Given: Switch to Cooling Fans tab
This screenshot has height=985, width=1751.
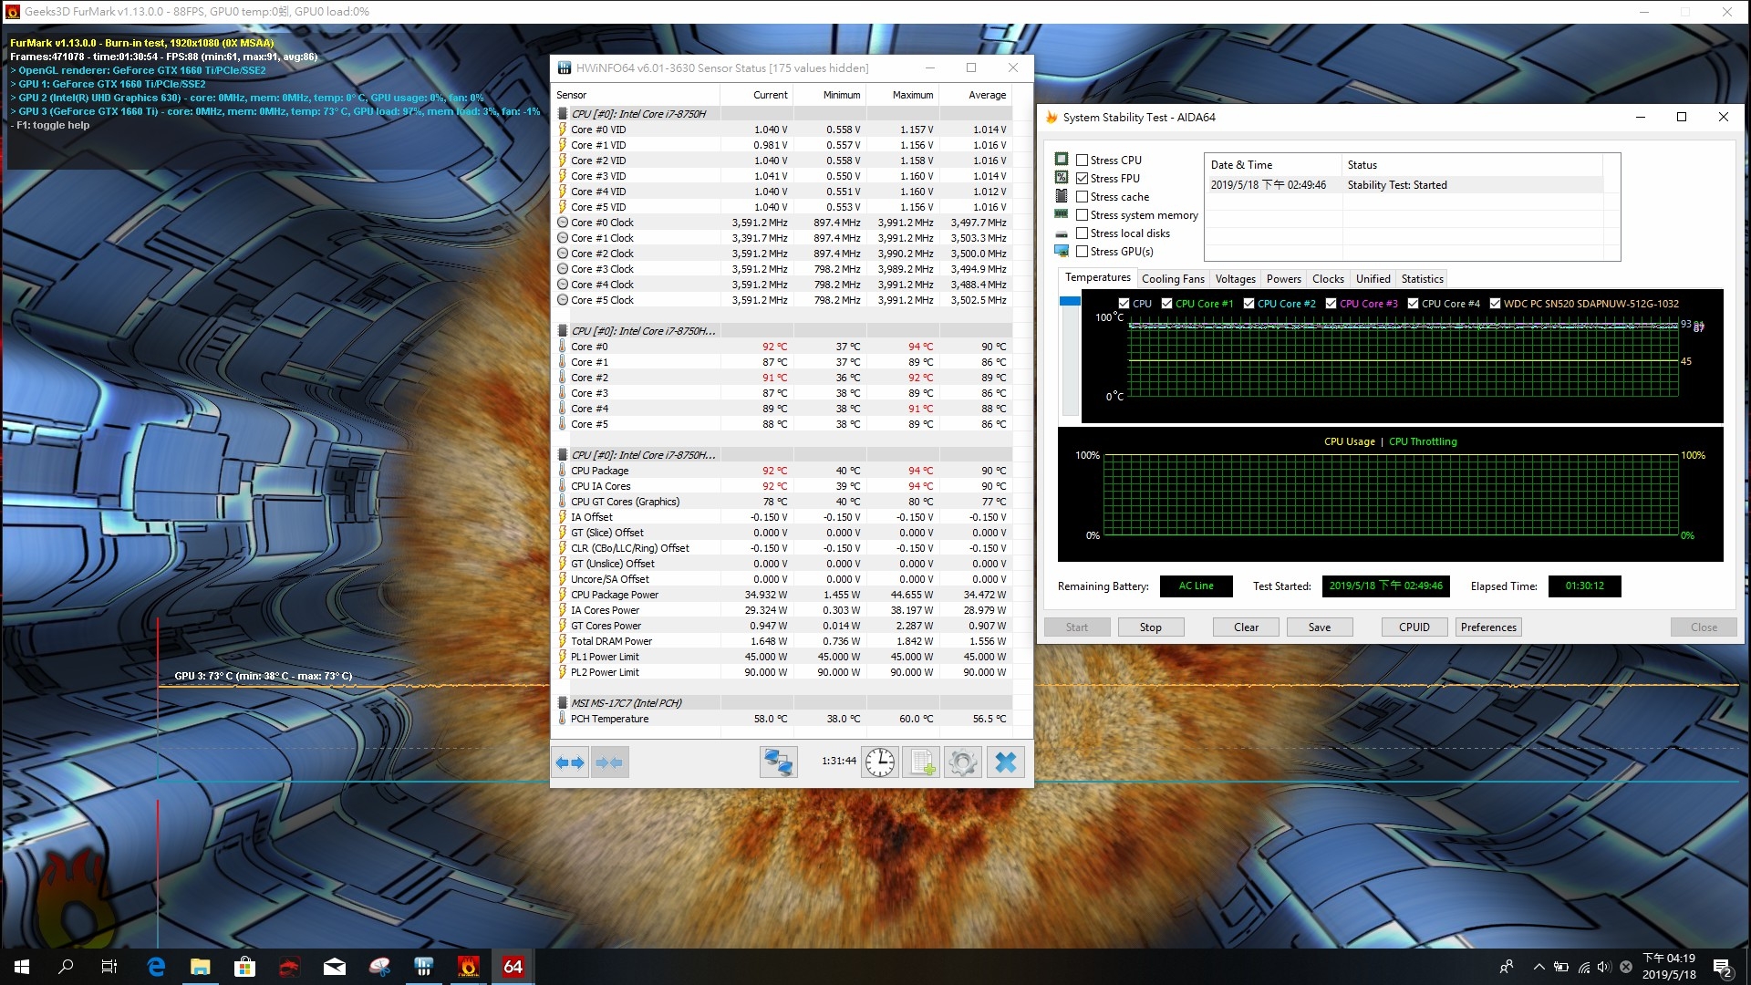Looking at the screenshot, I should click(x=1173, y=279).
